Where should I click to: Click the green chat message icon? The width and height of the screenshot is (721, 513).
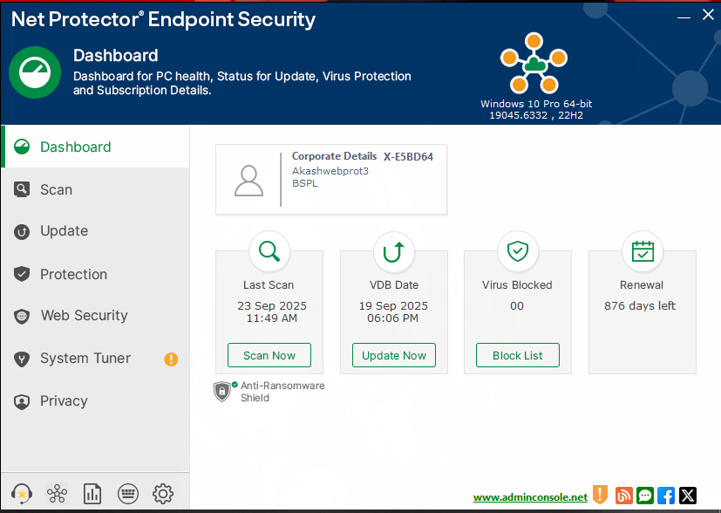(645, 496)
